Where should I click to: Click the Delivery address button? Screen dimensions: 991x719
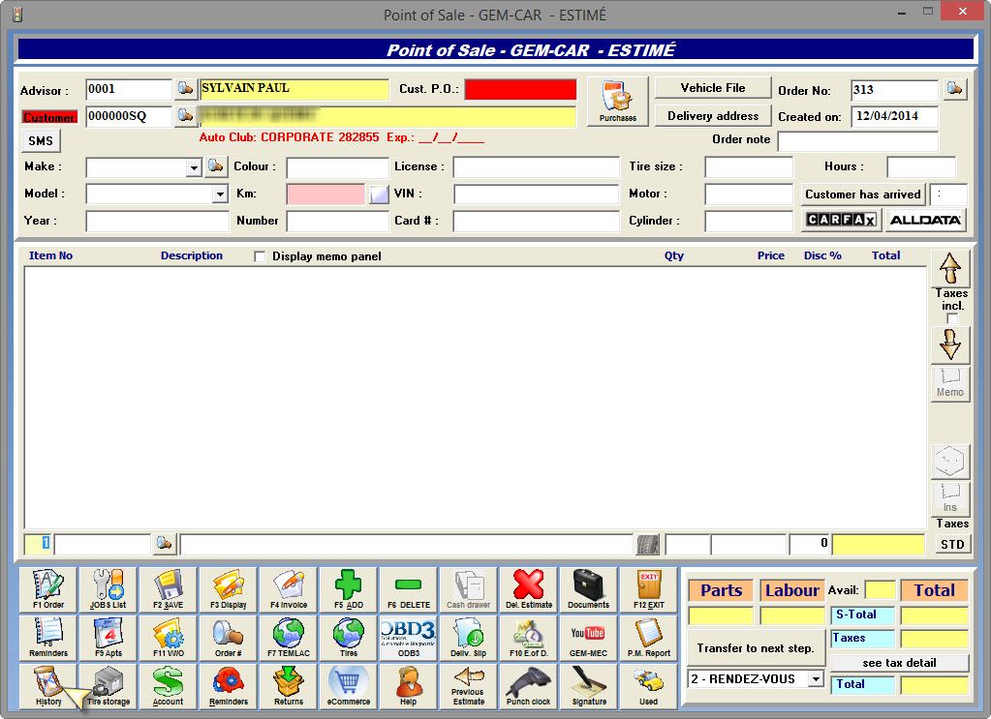pos(713,115)
